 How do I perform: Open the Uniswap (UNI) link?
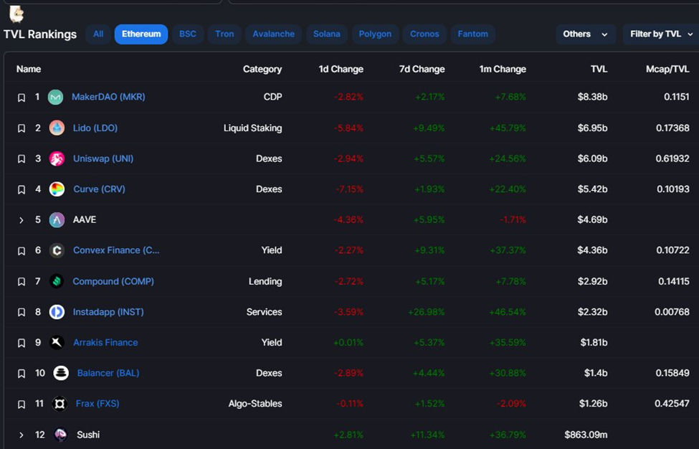pos(103,159)
